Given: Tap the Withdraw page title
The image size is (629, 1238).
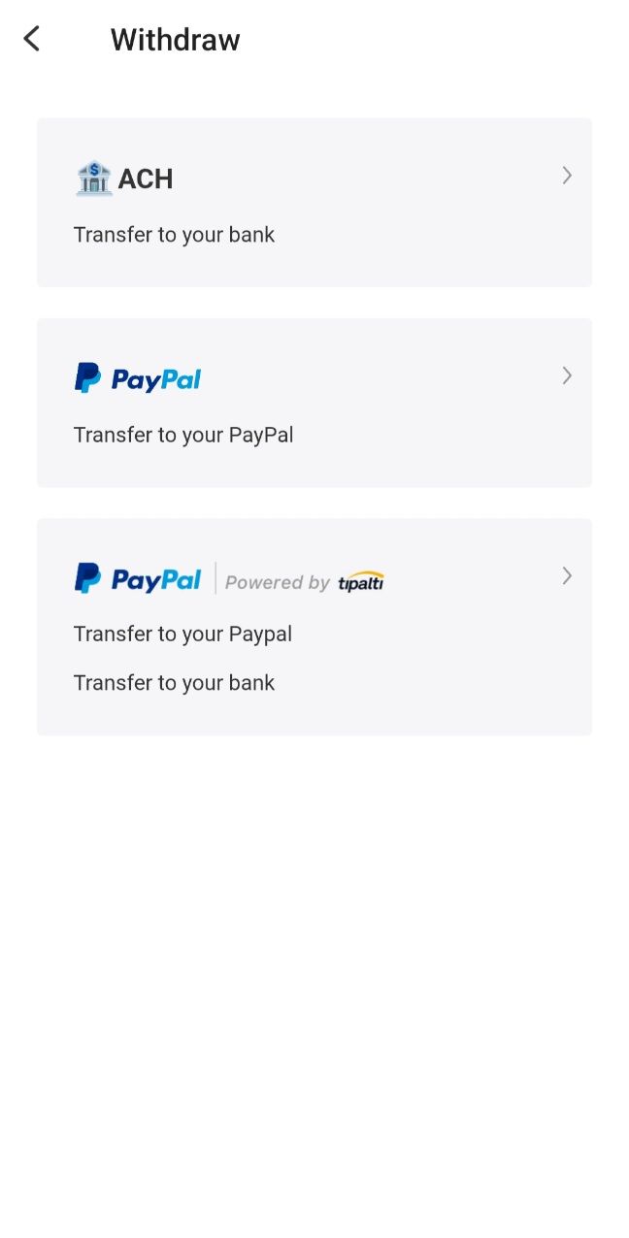Looking at the screenshot, I should pyautogui.click(x=175, y=40).
